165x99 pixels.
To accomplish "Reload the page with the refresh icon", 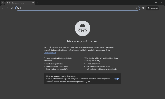I will click(12, 8).
